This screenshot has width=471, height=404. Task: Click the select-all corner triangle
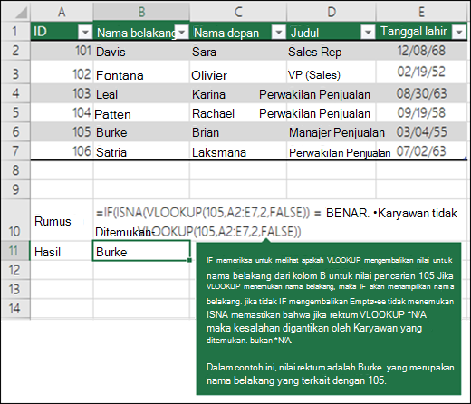point(21,13)
